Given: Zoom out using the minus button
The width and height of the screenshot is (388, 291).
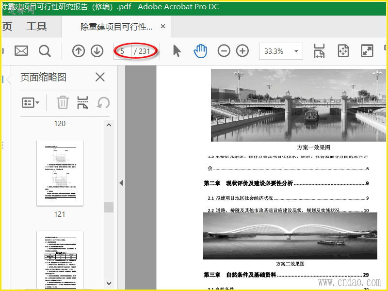Looking at the screenshot, I should point(224,51).
